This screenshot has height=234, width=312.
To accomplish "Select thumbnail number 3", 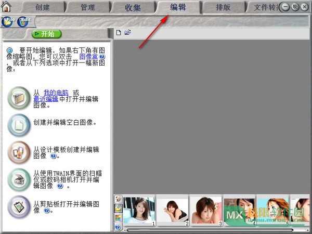I will [206, 211].
